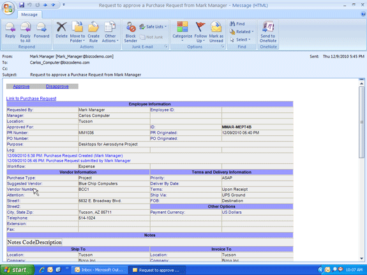Screen dimensions: 367x275
Task: Click the Payment Currency value US Dollars
Action: pos(232,212)
